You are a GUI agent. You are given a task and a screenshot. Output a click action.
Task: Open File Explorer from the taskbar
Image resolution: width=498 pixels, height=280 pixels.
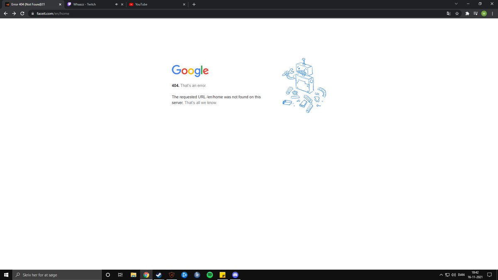(134, 275)
